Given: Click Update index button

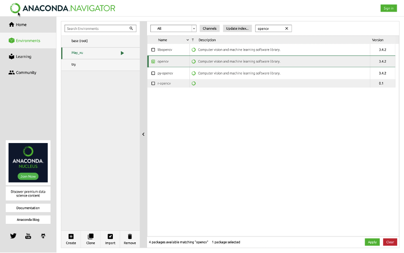Looking at the screenshot, I should point(238,29).
